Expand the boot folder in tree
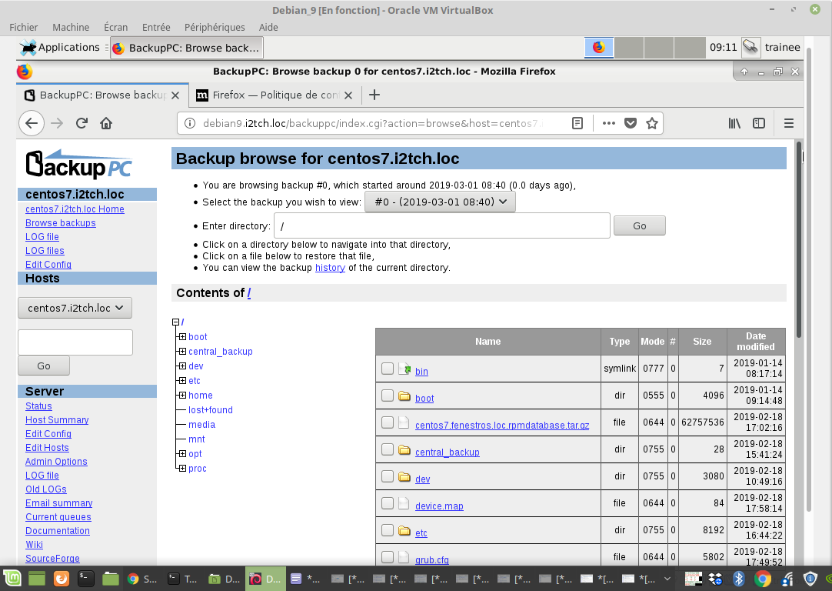832x591 pixels. [182, 337]
